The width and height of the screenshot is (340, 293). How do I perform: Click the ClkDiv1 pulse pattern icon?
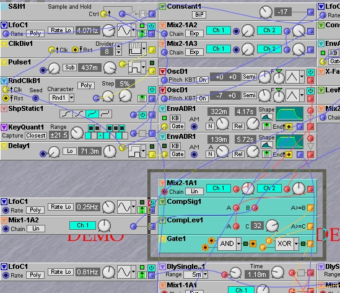pos(135,48)
